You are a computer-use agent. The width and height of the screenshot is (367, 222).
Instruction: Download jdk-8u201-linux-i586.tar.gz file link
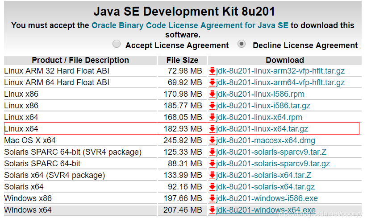tap(263, 106)
